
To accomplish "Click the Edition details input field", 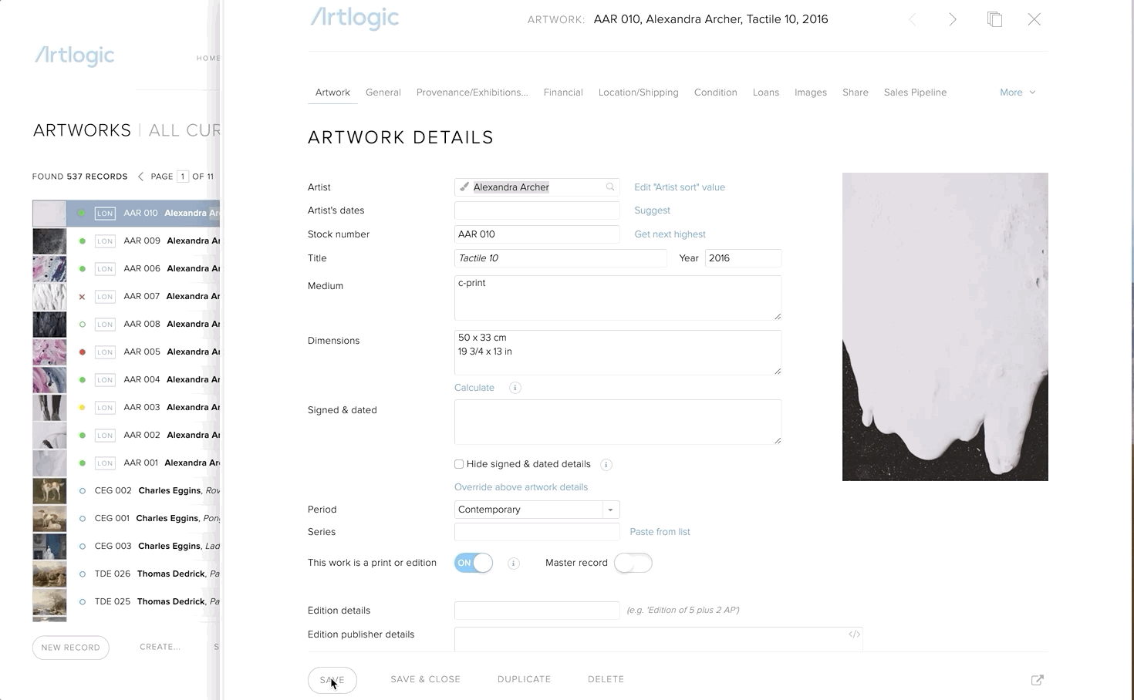I will pyautogui.click(x=537, y=611).
